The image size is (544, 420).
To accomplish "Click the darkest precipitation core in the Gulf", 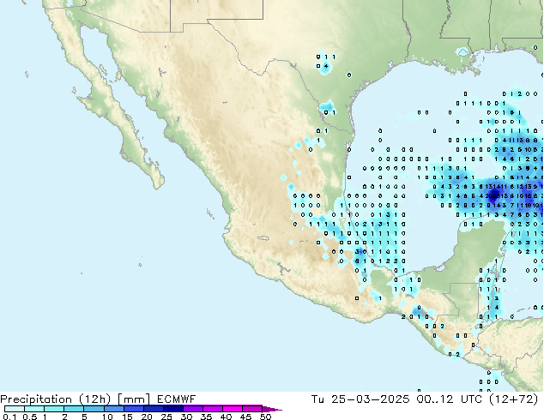I will point(494,195).
